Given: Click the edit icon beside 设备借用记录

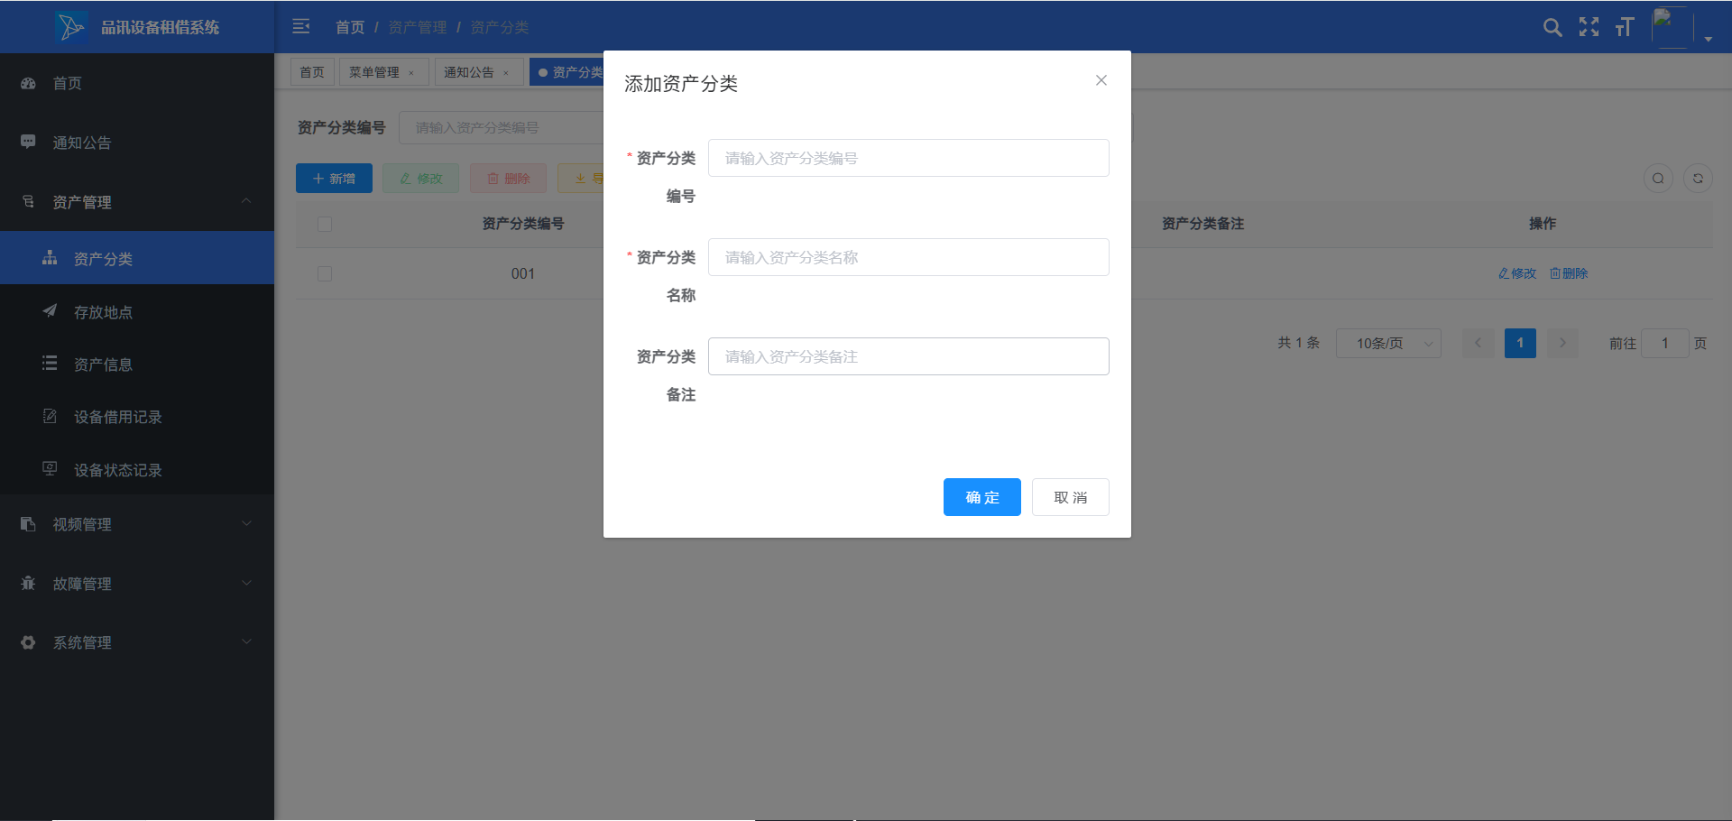Looking at the screenshot, I should click(x=50, y=416).
